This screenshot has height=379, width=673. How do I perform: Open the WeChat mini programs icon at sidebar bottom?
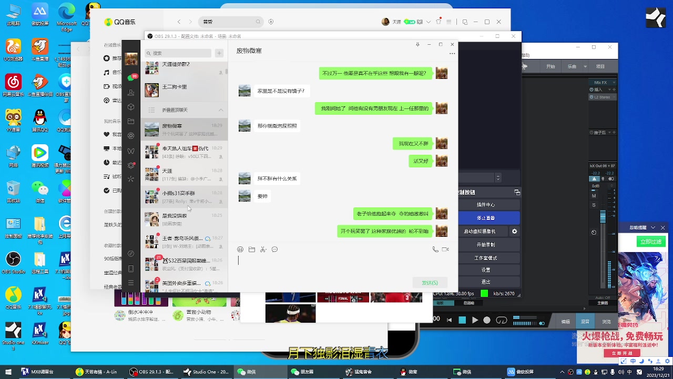(x=131, y=254)
